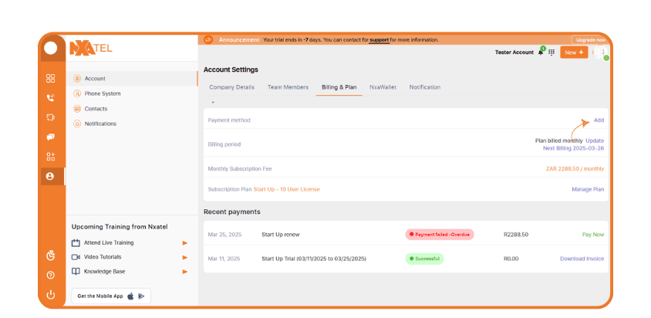
Task: Select Account in the settings menu
Action: point(132,79)
